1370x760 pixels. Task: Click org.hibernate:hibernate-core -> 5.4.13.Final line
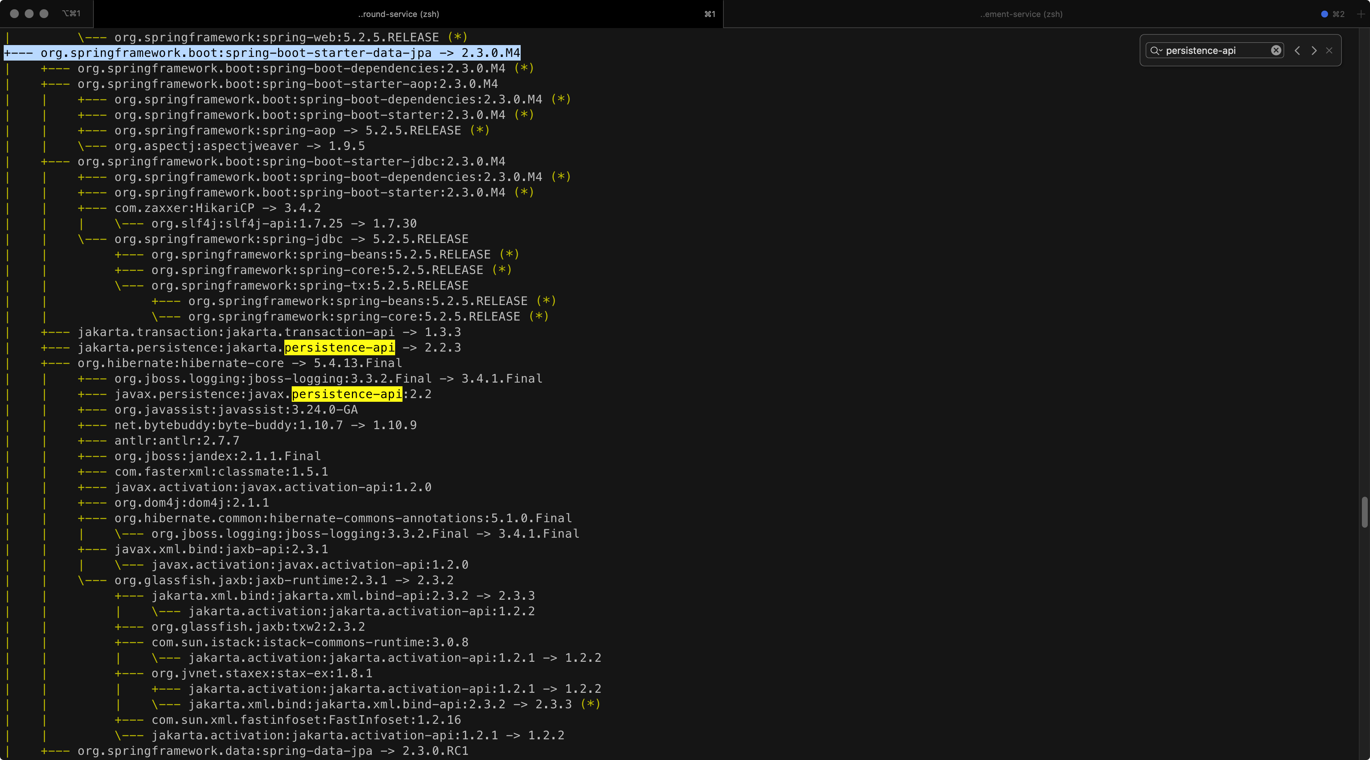coord(240,363)
